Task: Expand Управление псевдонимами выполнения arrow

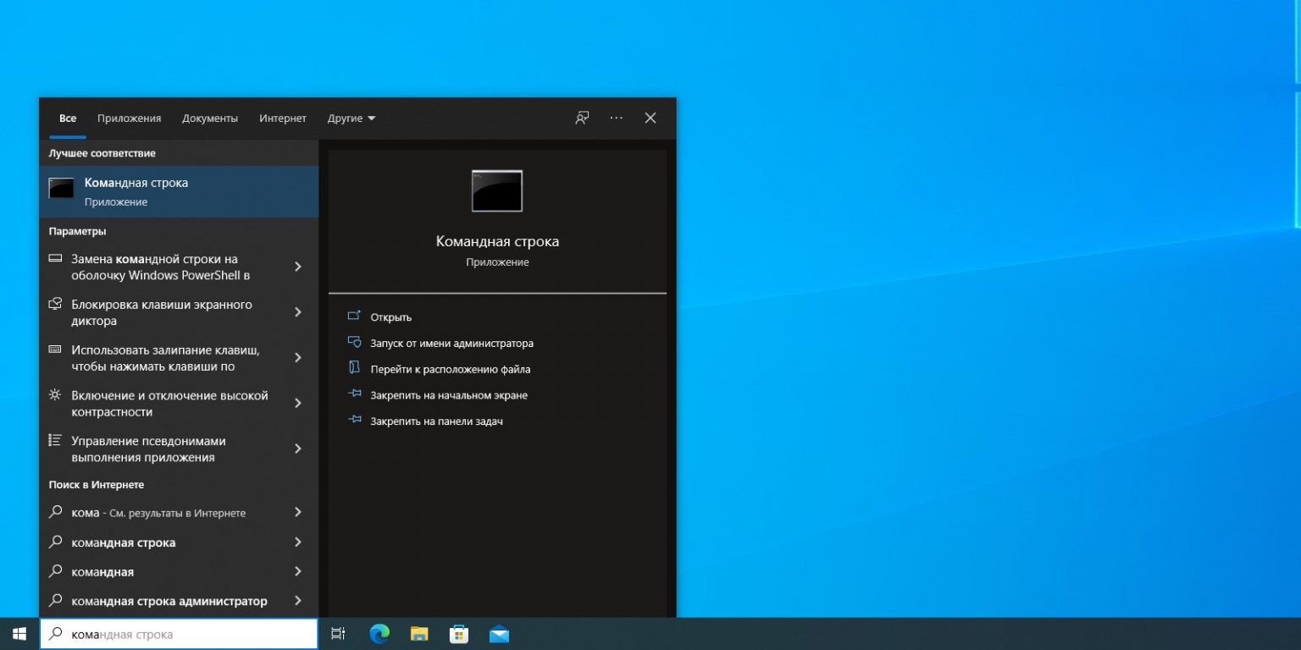Action: (x=297, y=449)
